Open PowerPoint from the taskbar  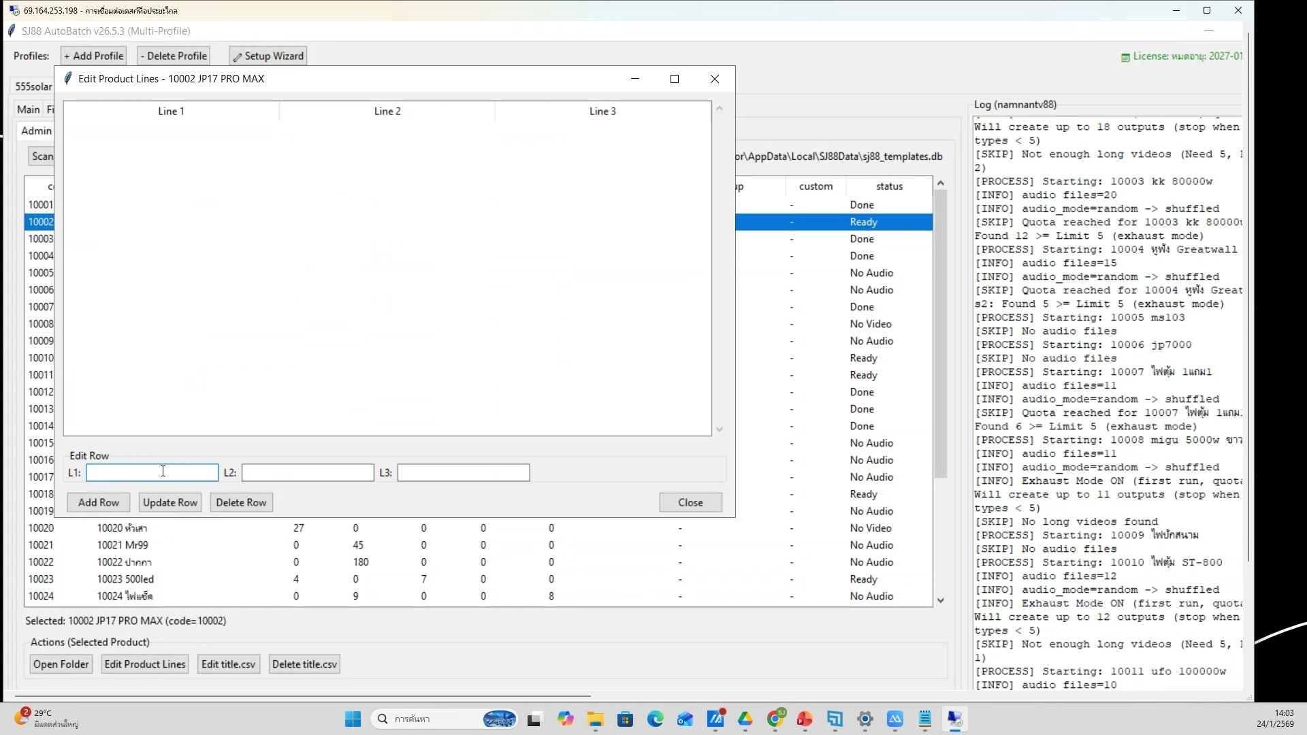805,719
